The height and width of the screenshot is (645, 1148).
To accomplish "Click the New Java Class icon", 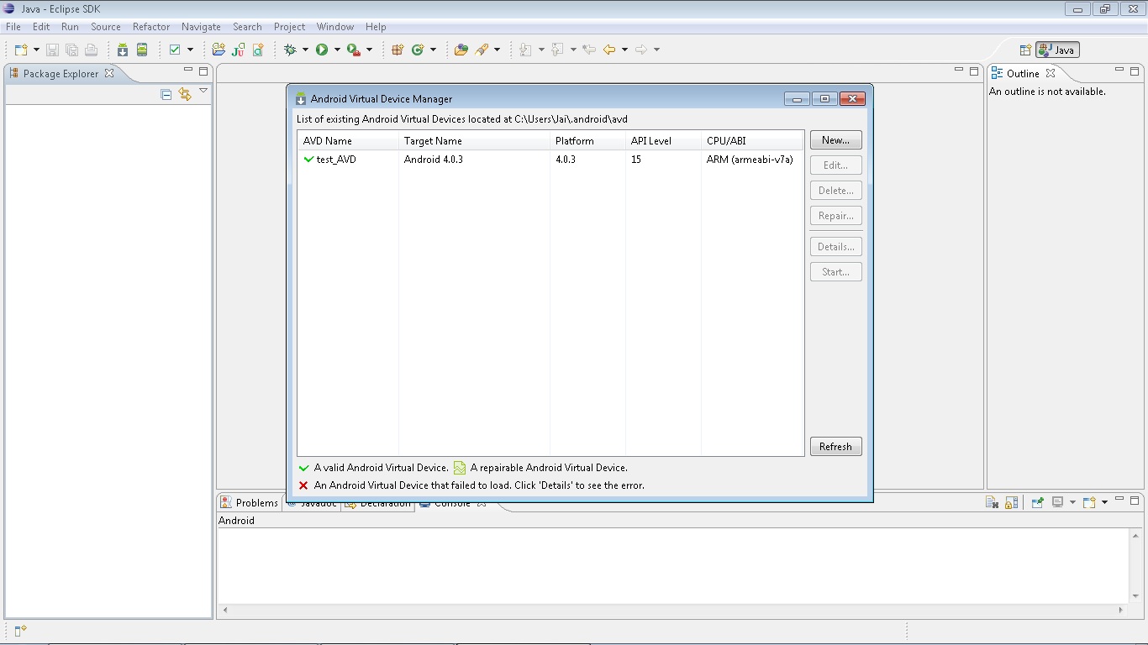I will [x=418, y=50].
